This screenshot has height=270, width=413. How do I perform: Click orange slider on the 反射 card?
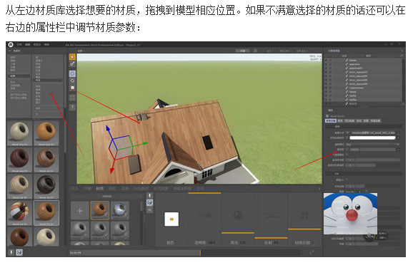tap(271, 238)
